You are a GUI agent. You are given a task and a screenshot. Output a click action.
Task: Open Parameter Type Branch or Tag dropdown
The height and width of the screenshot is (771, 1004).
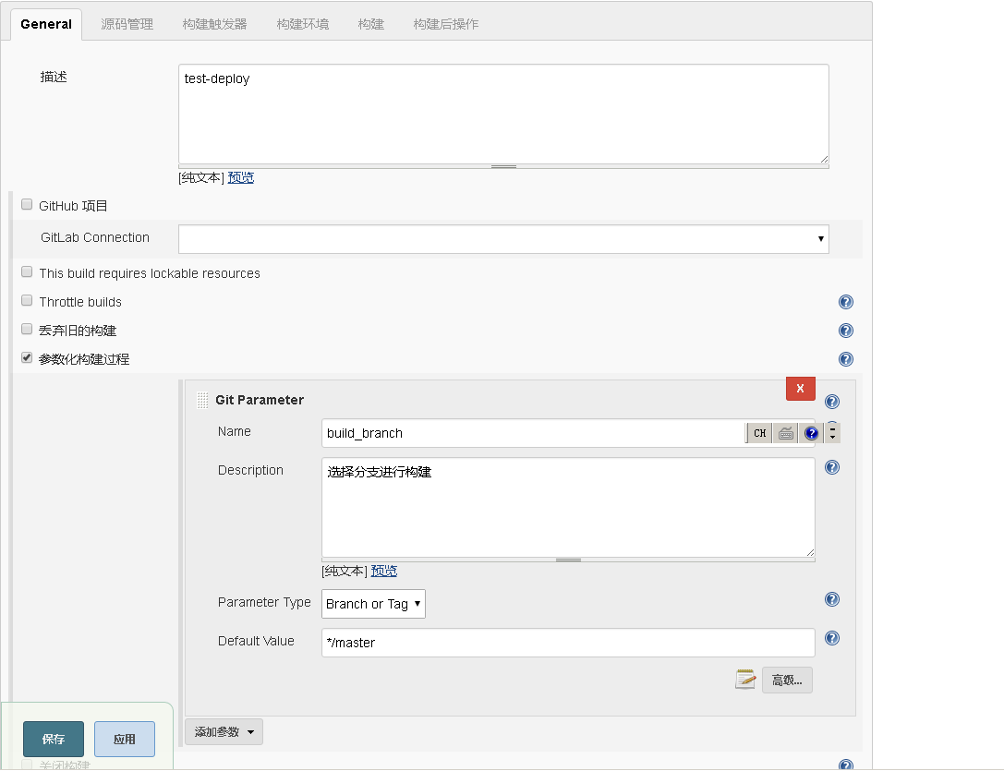tap(373, 604)
